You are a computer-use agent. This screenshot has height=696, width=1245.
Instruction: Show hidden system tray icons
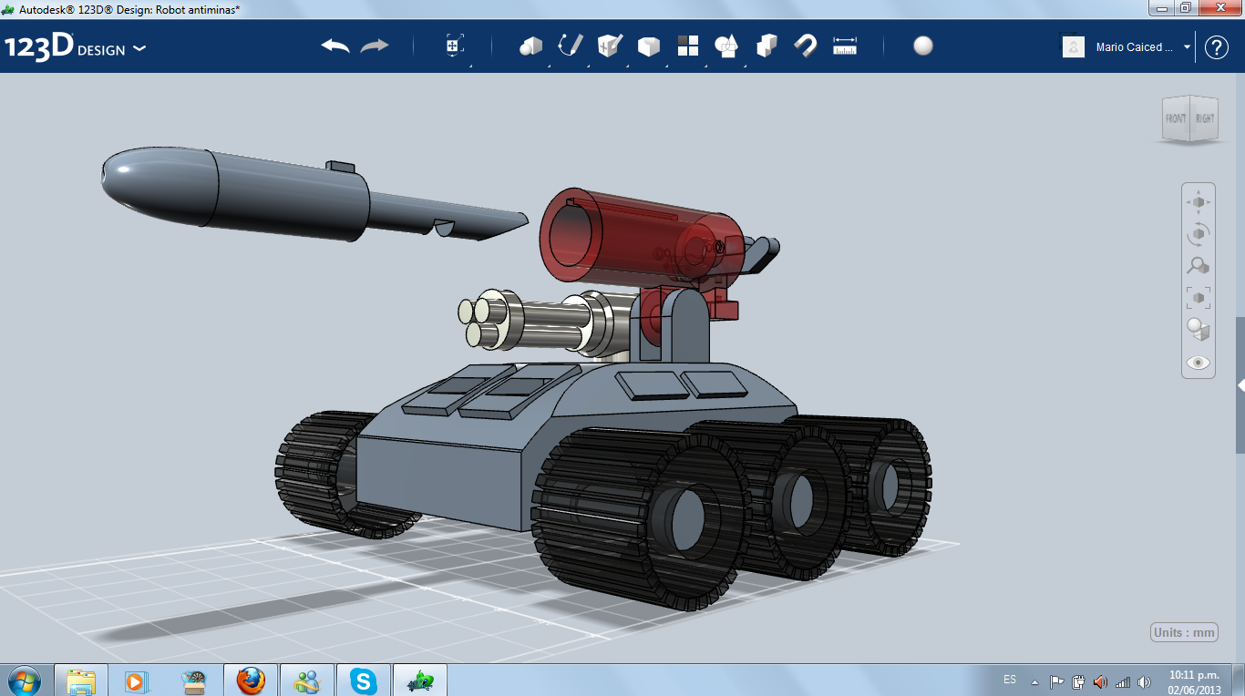pos(1034,681)
